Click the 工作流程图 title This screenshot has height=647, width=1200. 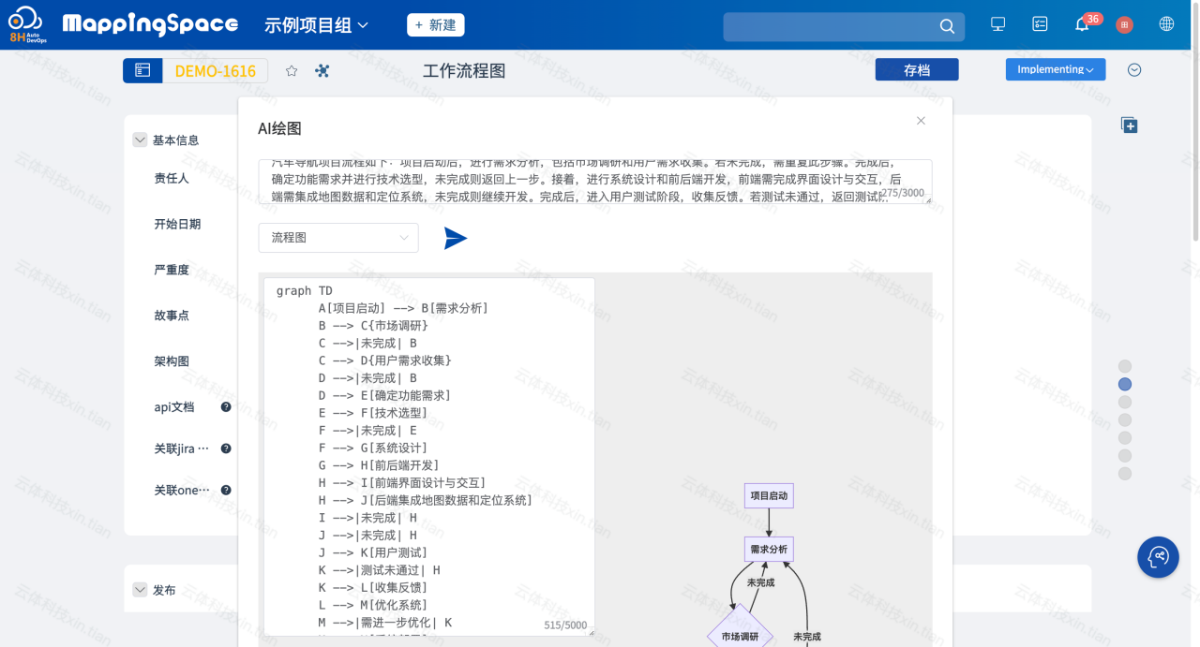(464, 71)
